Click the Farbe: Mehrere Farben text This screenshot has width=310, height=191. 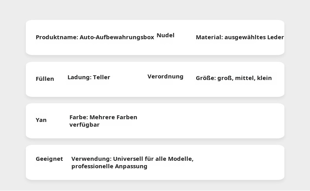pyautogui.click(x=103, y=117)
